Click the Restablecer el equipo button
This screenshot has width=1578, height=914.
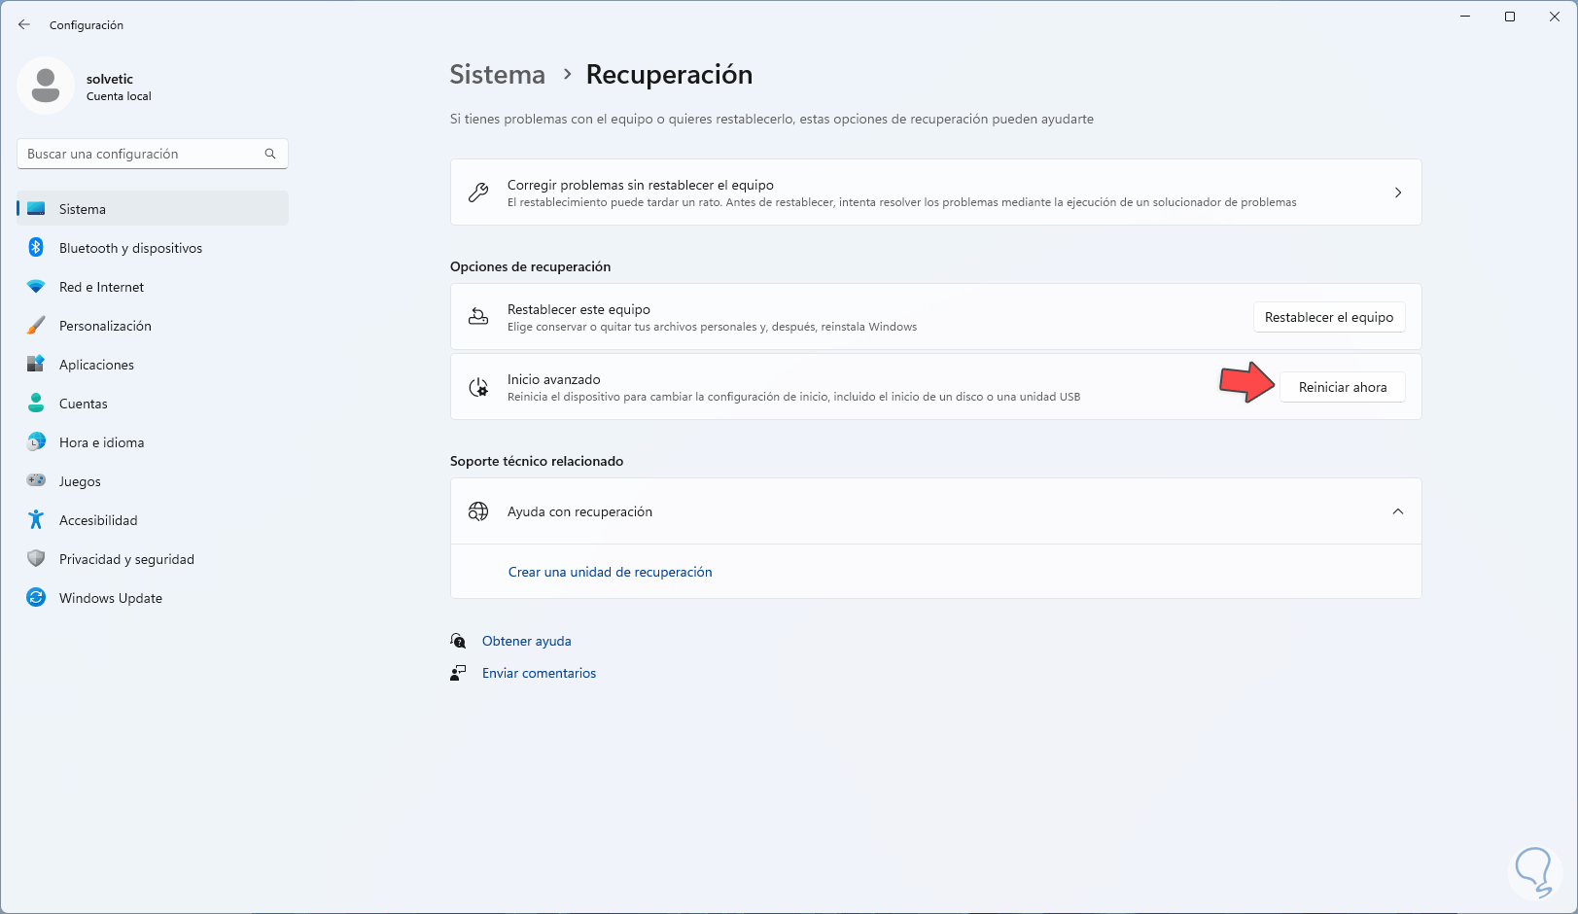(1329, 317)
